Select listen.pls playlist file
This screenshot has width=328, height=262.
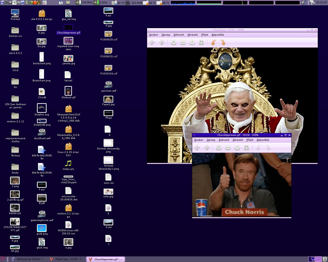tap(68, 165)
